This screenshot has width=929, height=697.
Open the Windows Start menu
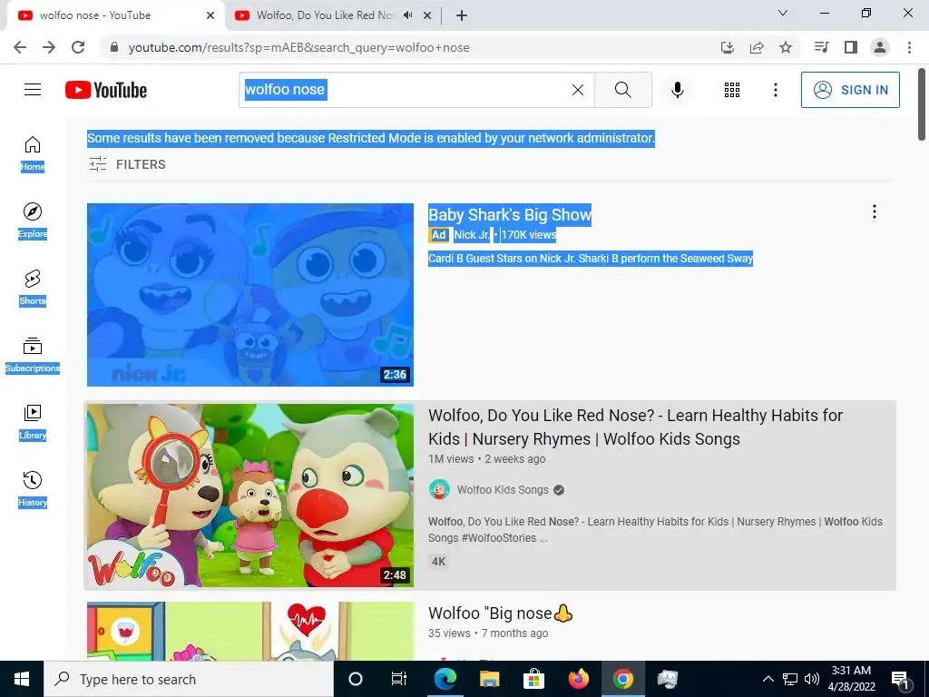(22, 679)
